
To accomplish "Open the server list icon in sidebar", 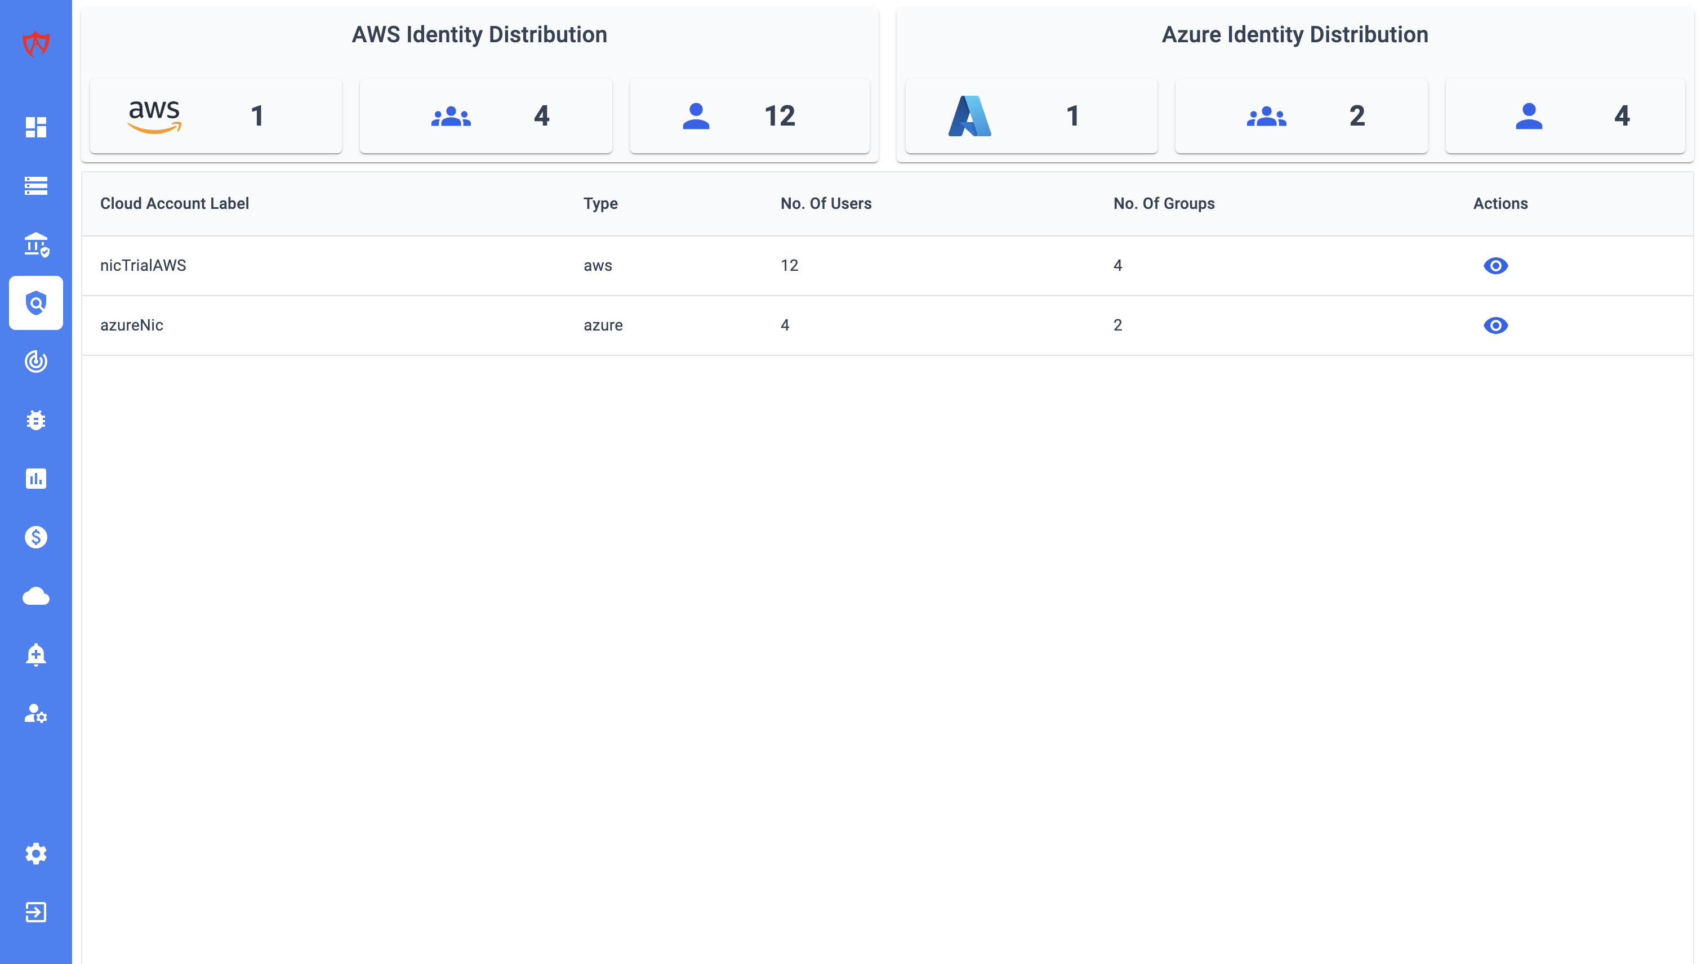I will pyautogui.click(x=35, y=186).
